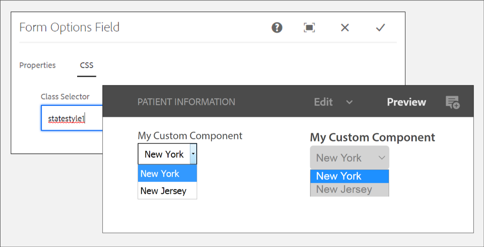The height and width of the screenshot is (247, 484).
Task: Choose New Jersey in the white dropdown list
Action: coord(163,191)
